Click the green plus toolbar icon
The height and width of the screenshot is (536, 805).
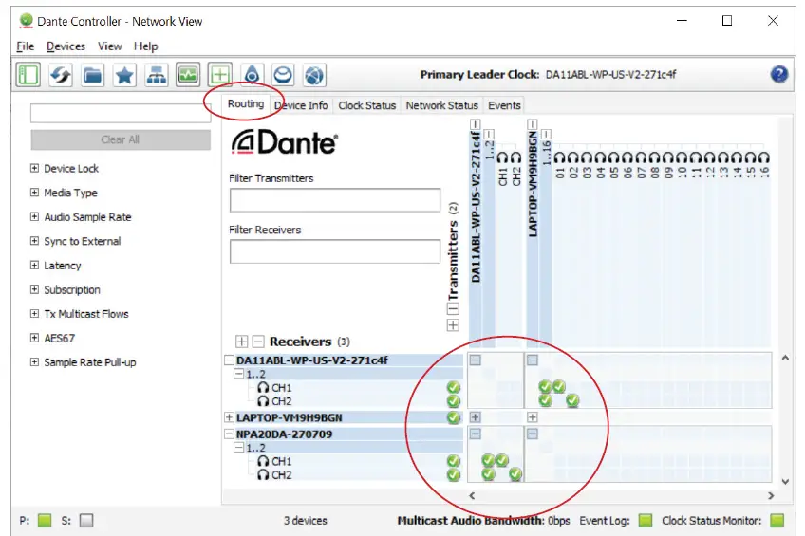pos(219,75)
